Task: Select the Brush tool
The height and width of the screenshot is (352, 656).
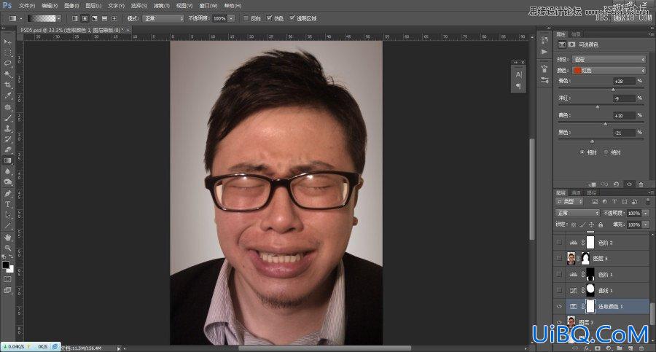Action: [7, 118]
